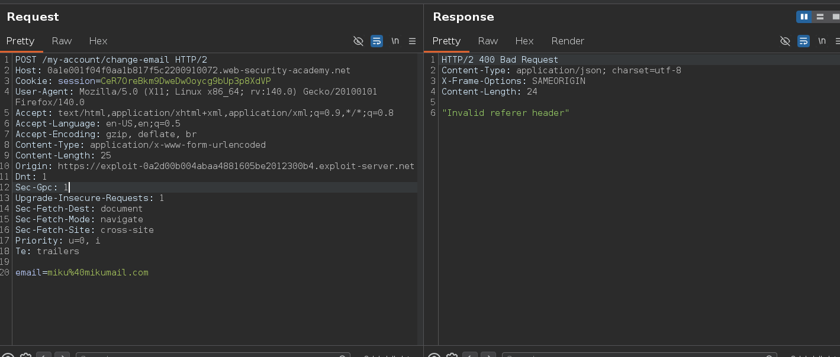Click the Sec-Gpc: 1 header line

point(42,187)
